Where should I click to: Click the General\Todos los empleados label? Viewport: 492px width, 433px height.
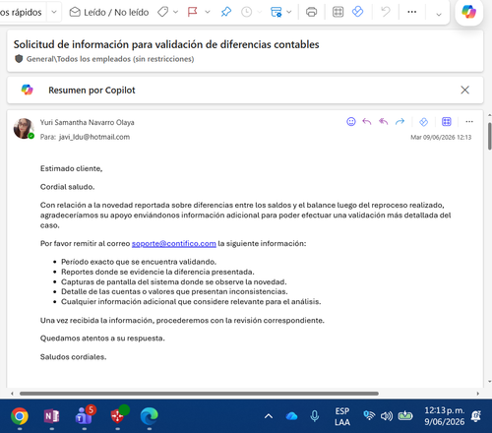pos(110,59)
